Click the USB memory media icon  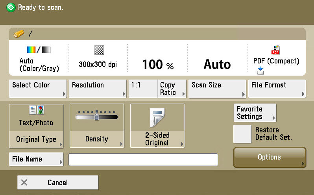19,33
